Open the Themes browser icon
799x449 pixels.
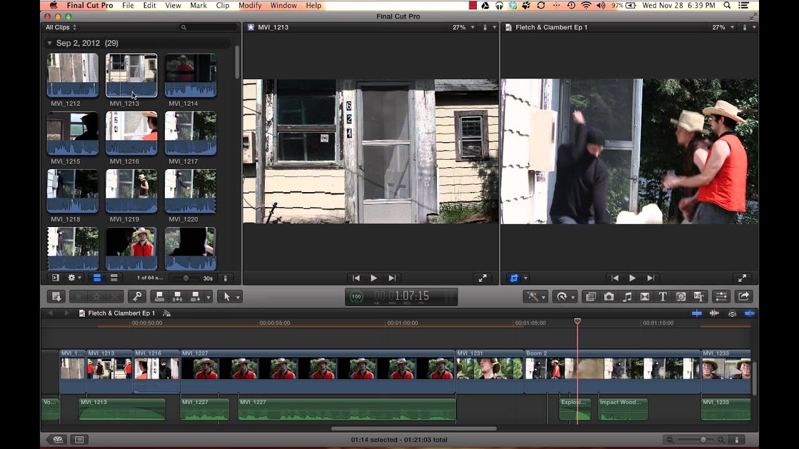[699, 297]
